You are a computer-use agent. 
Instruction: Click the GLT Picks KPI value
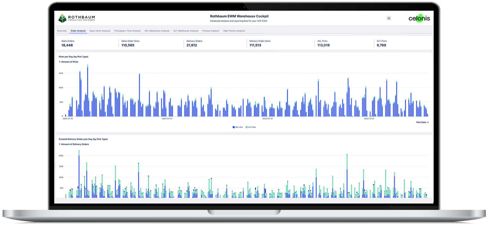click(x=381, y=45)
